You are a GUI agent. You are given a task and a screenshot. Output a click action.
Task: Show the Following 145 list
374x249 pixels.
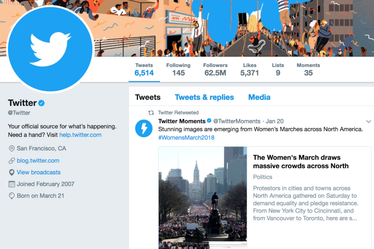pos(178,70)
